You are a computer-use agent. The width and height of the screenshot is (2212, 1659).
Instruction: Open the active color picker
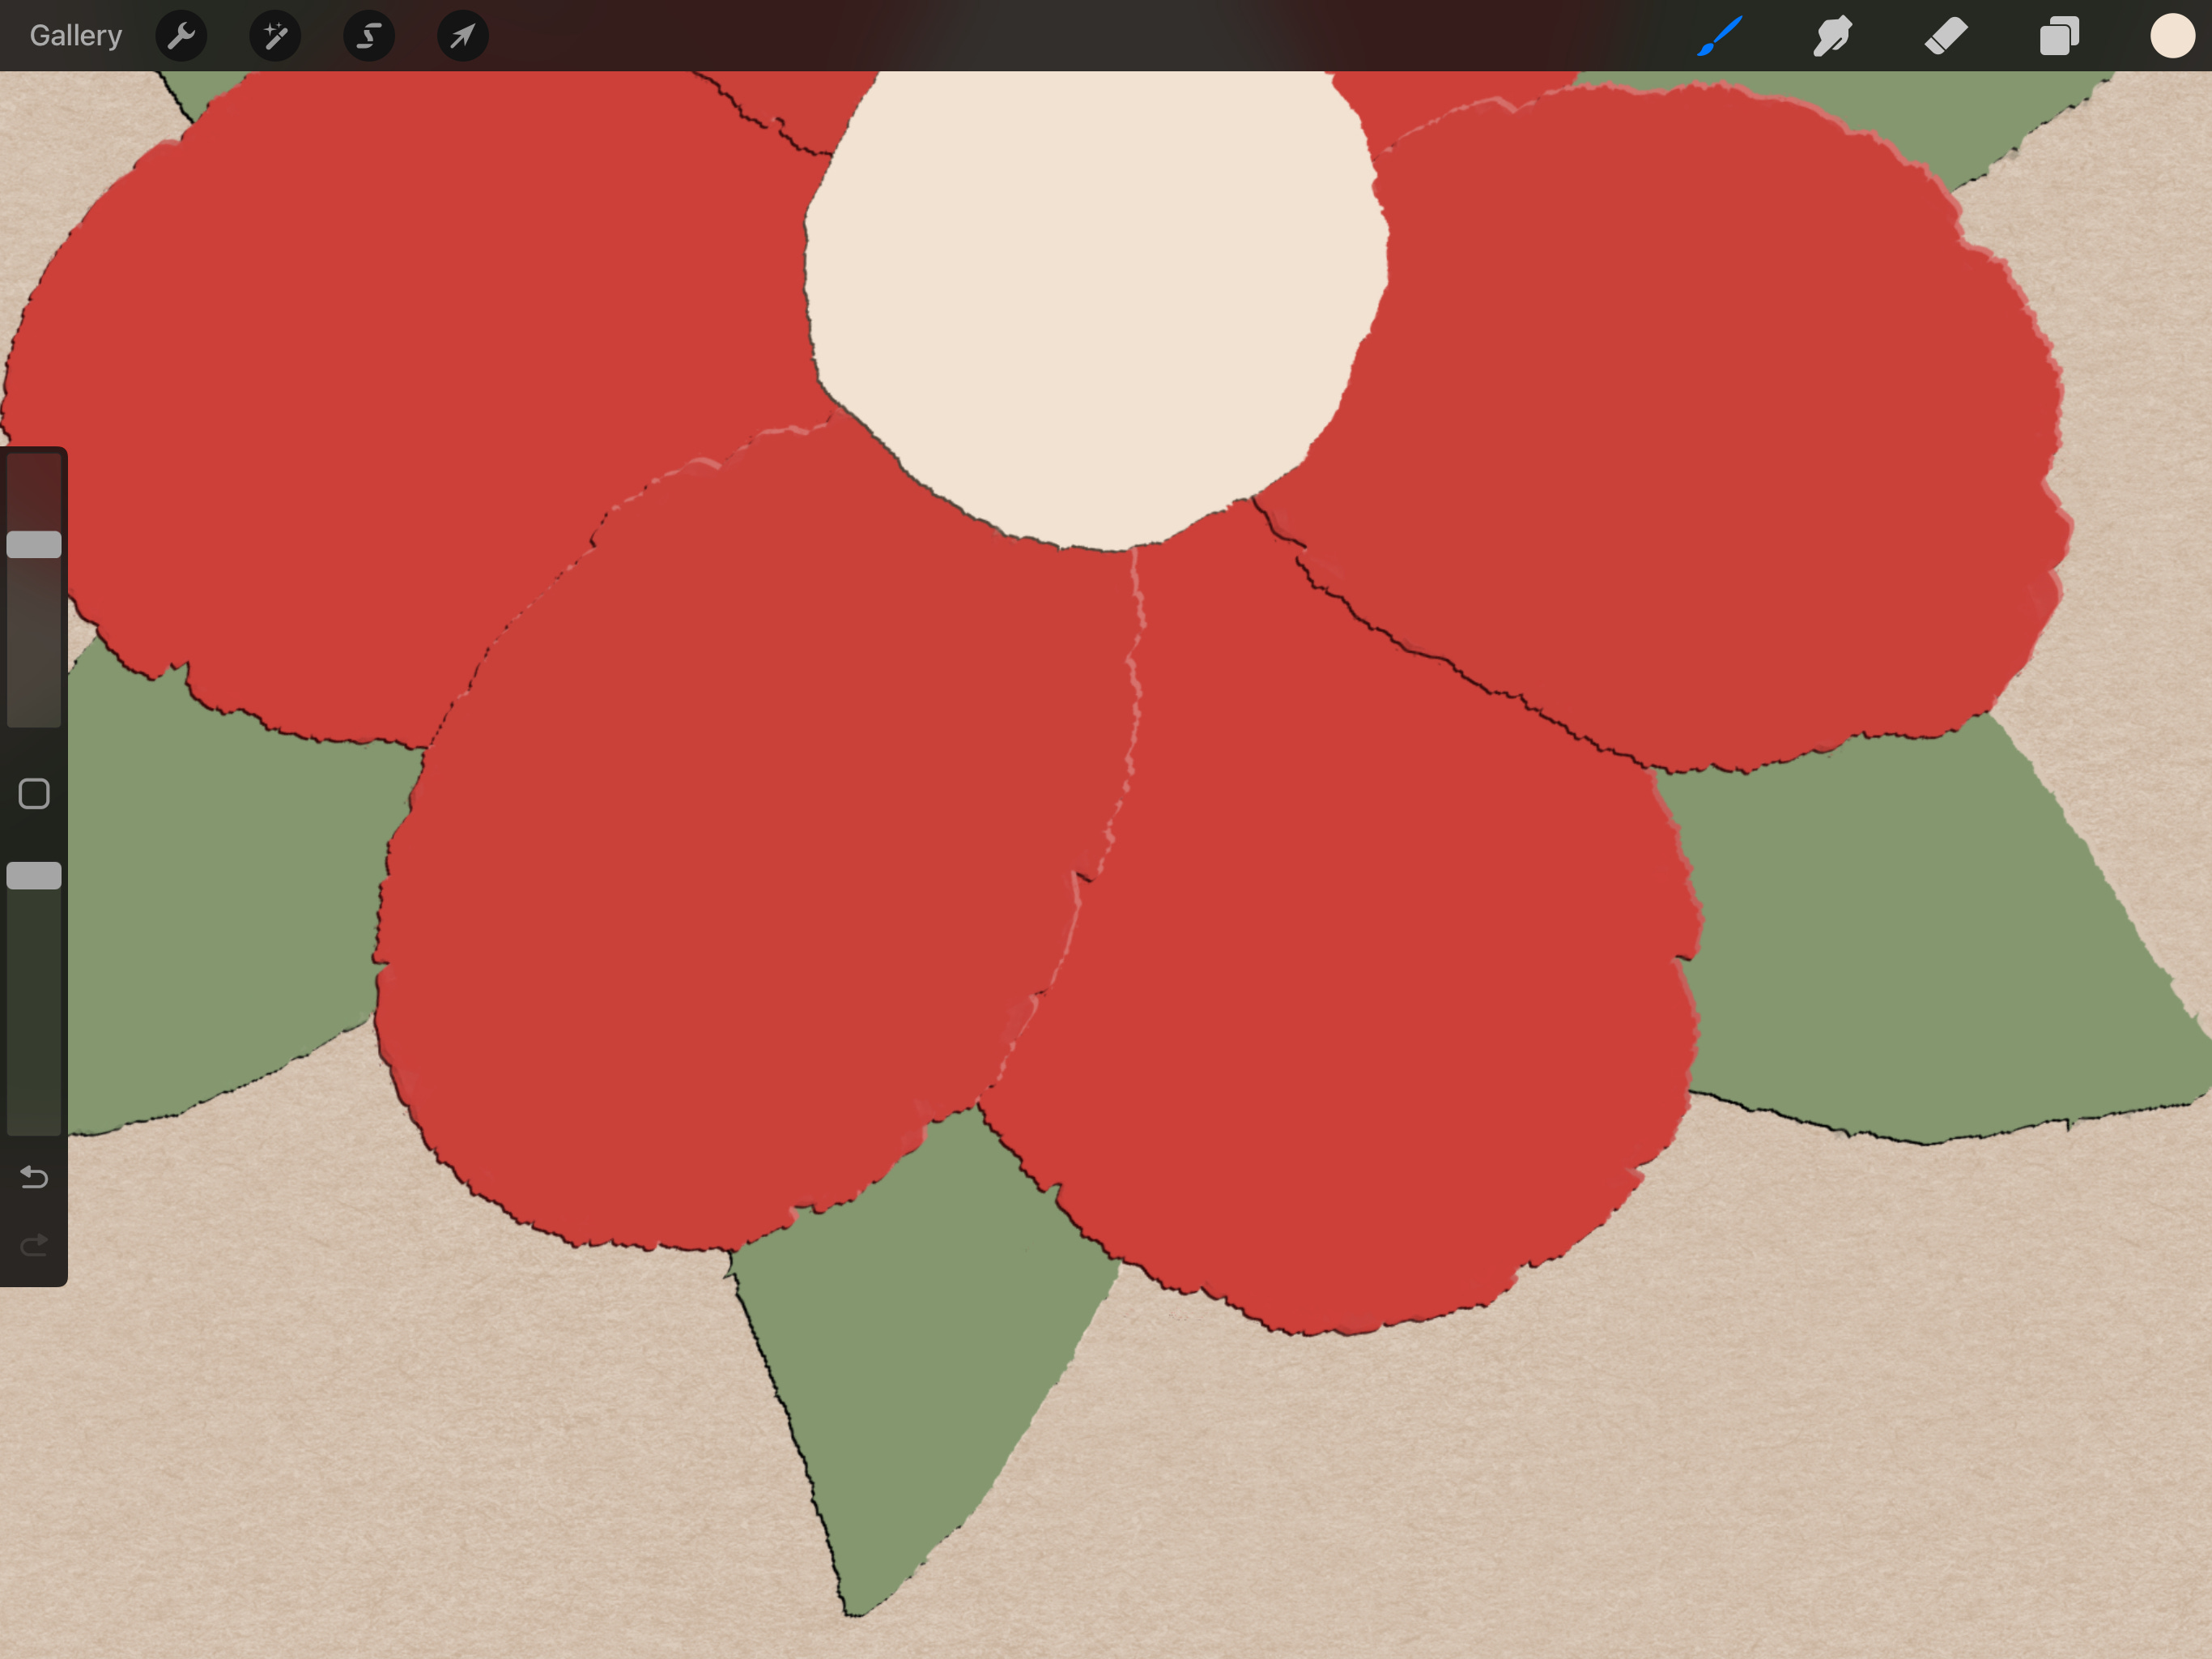pyautogui.click(x=2172, y=36)
